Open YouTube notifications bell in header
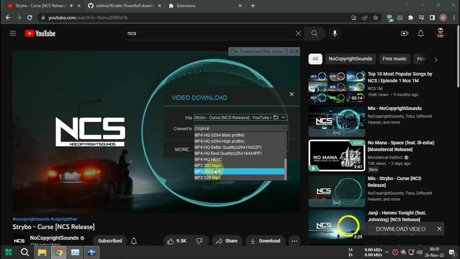 coord(421,33)
